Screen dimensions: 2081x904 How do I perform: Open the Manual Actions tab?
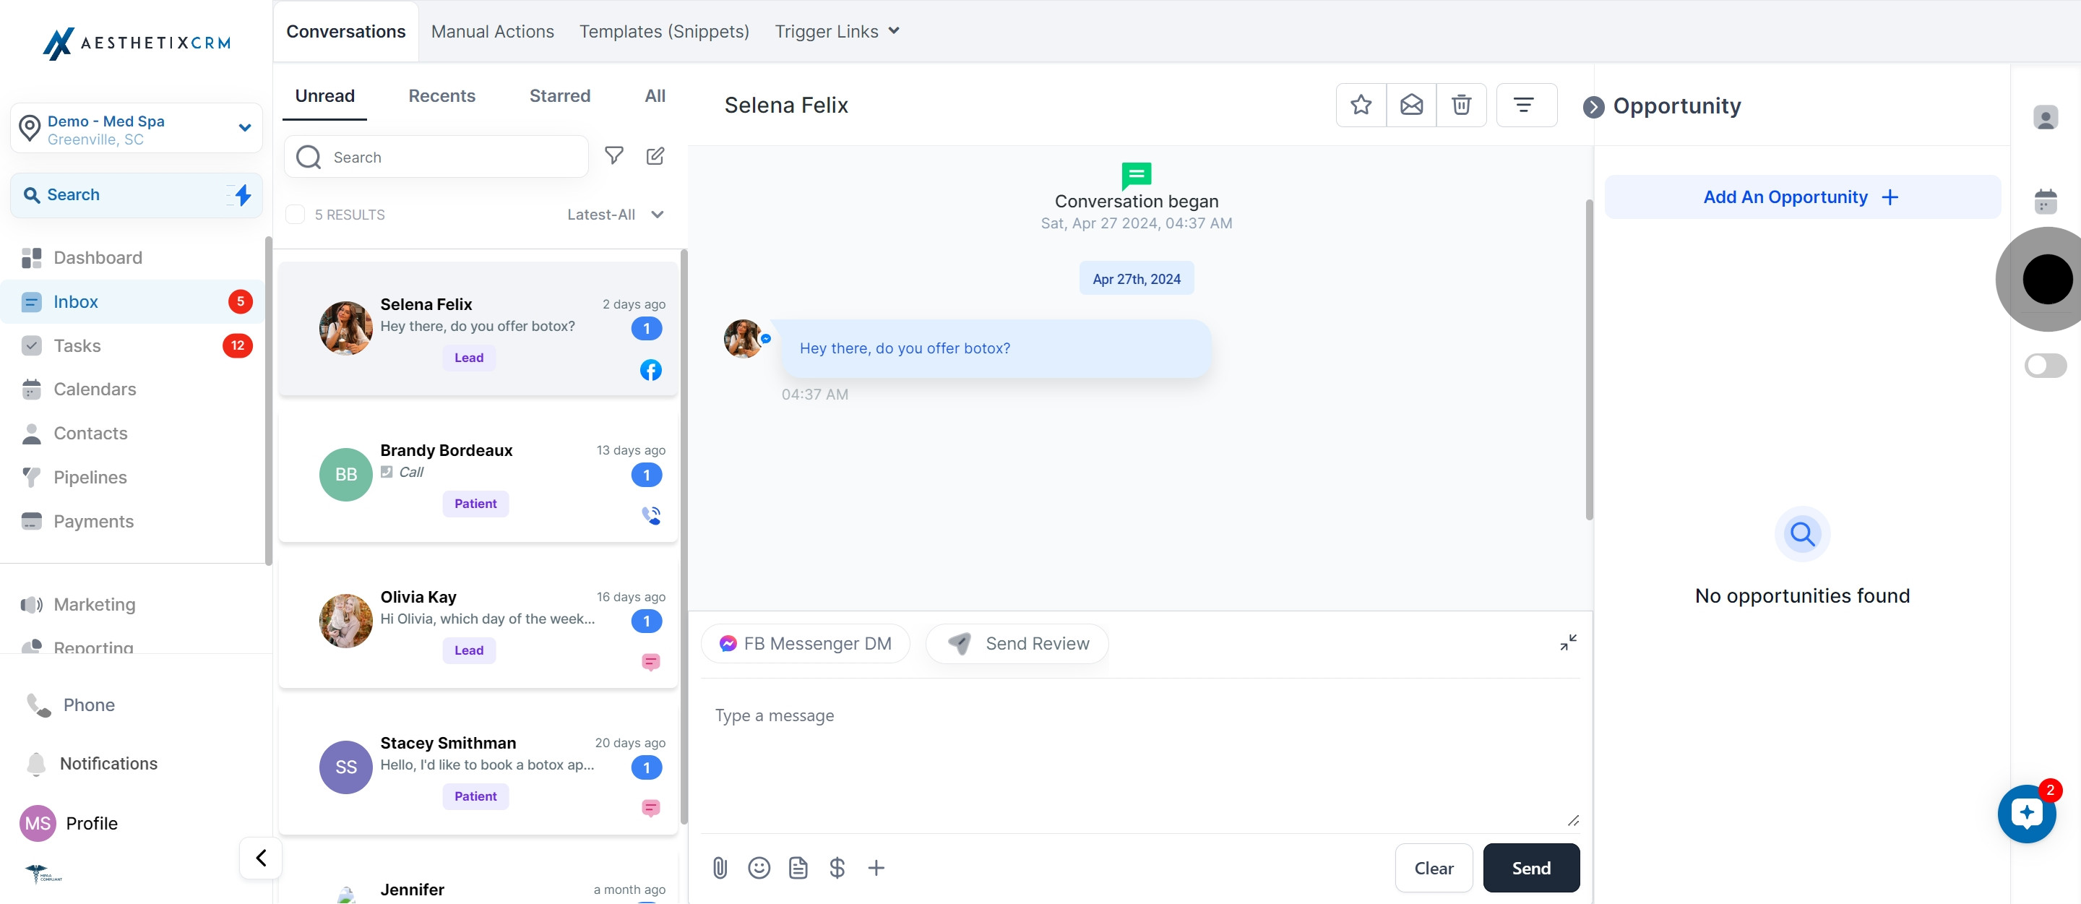(492, 32)
